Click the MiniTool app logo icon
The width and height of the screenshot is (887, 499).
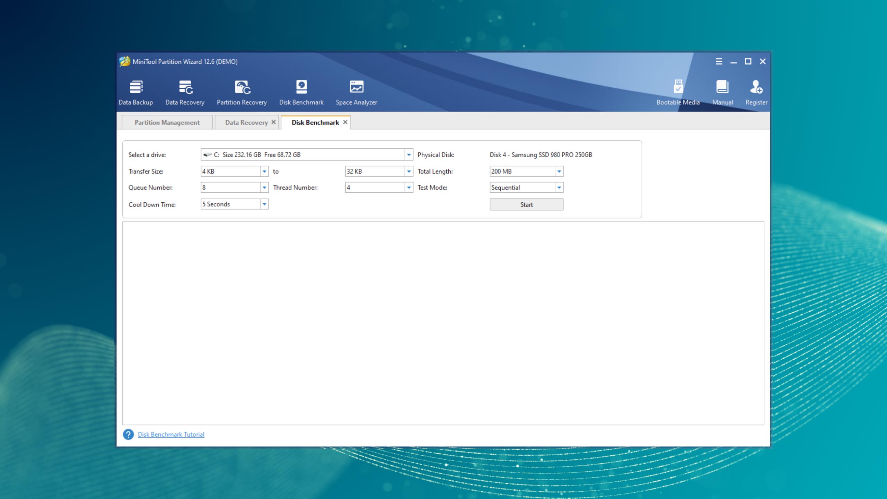[124, 61]
